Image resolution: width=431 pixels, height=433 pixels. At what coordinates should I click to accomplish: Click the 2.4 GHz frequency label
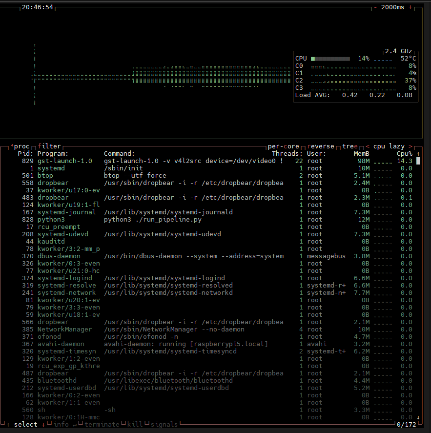tap(398, 51)
